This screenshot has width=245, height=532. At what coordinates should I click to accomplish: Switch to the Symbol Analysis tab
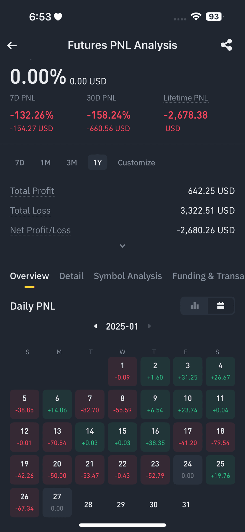(128, 276)
